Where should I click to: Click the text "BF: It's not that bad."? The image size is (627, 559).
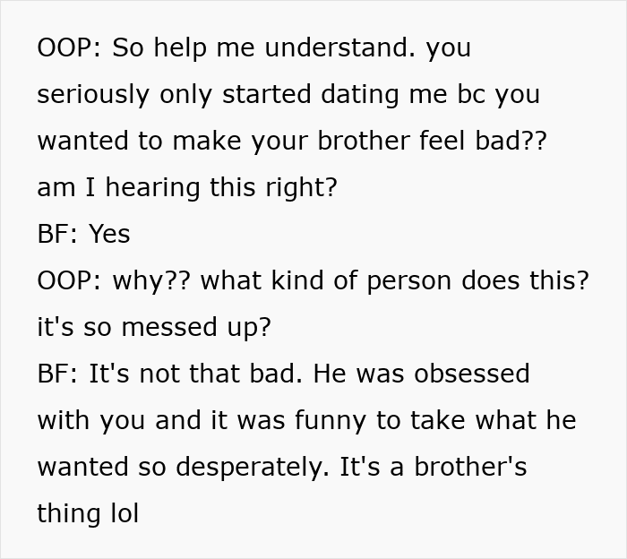coord(170,374)
